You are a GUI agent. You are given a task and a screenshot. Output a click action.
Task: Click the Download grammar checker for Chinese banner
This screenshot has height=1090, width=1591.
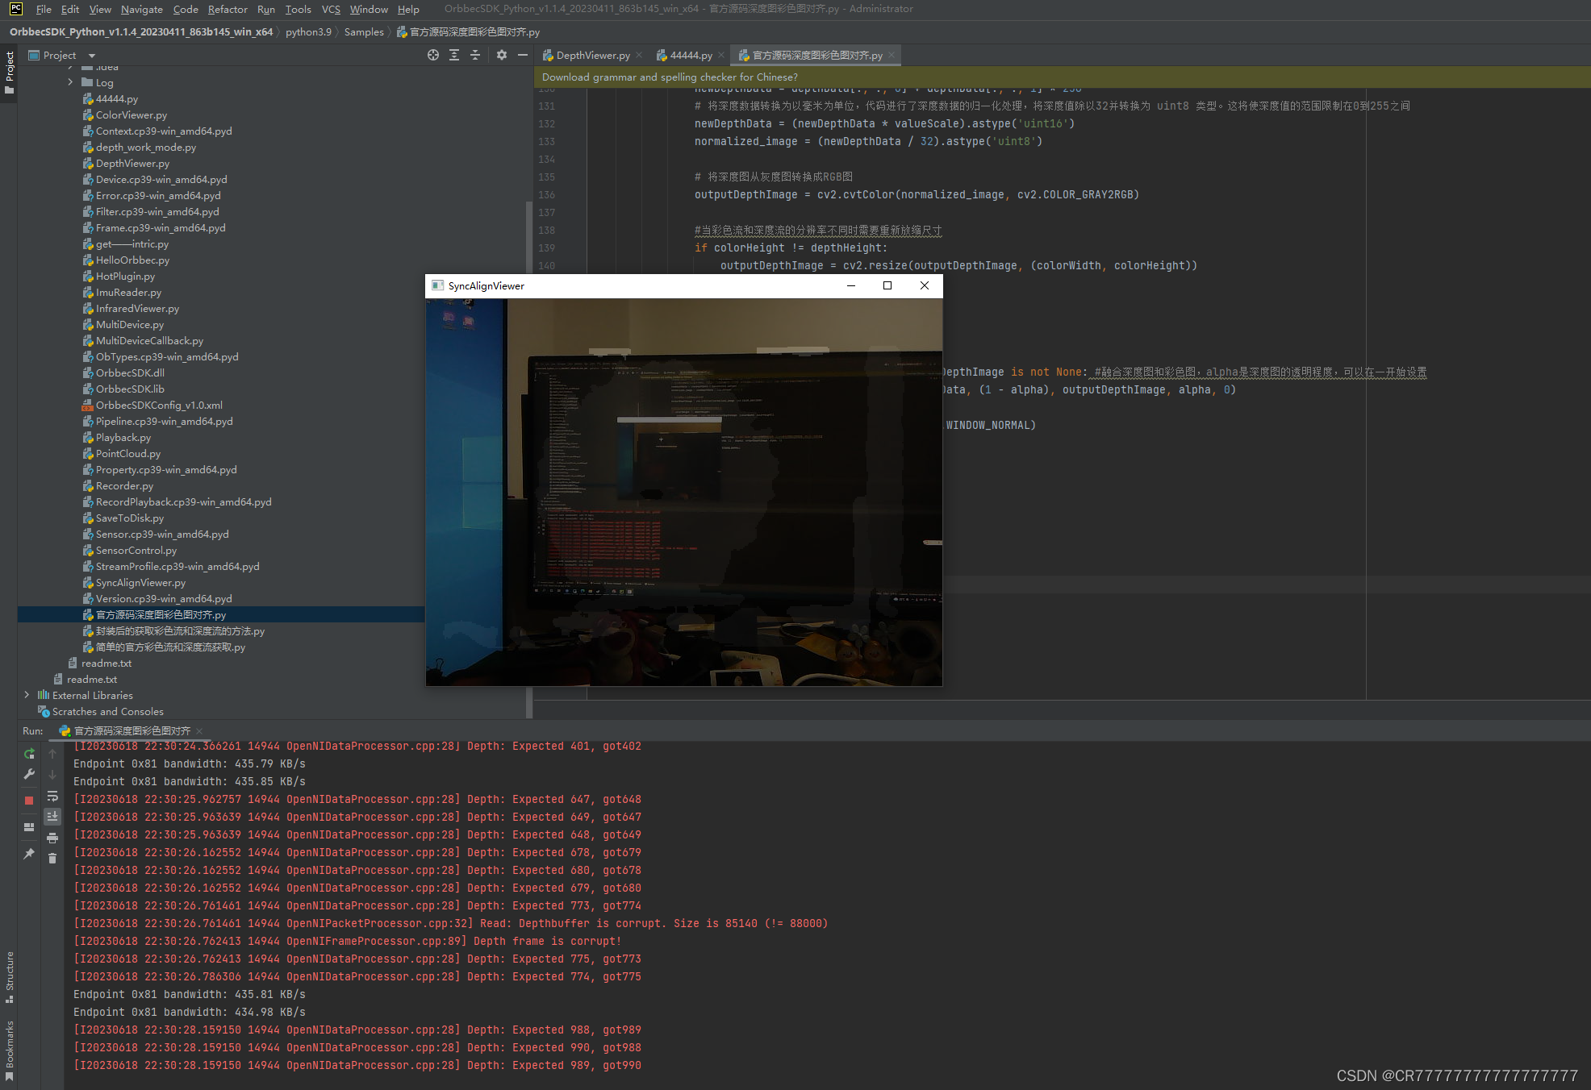point(670,77)
